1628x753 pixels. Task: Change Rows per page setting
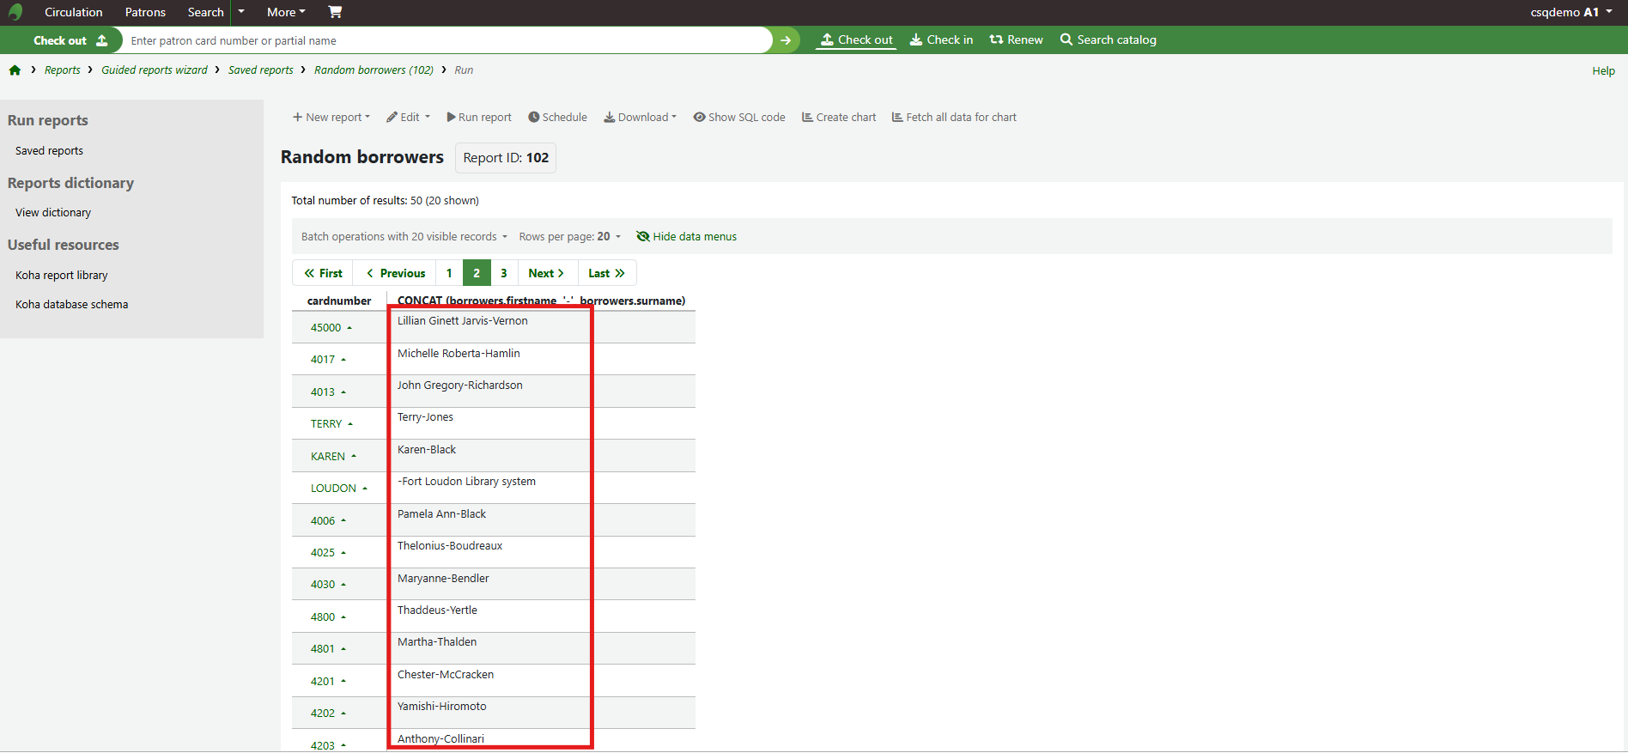click(x=569, y=237)
